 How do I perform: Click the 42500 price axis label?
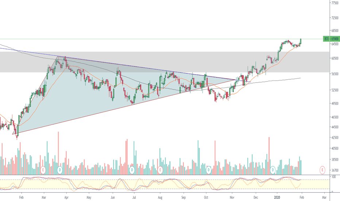(x=335, y=137)
